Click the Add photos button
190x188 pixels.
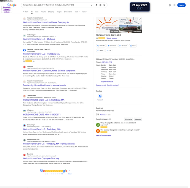(138, 119)
